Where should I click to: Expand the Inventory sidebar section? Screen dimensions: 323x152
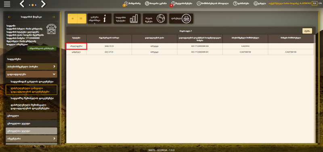click(31, 138)
